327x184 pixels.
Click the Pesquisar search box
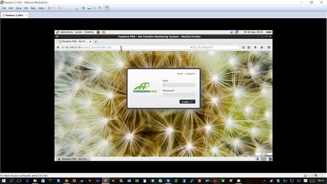[219, 48]
